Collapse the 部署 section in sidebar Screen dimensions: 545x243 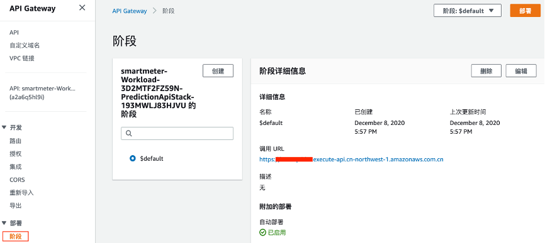point(4,223)
